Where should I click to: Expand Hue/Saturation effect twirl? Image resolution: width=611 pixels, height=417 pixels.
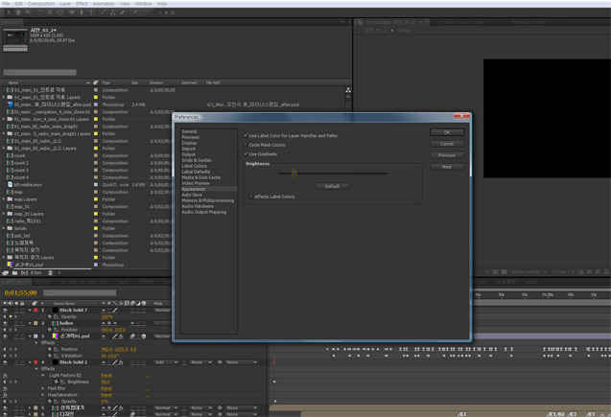[43, 395]
